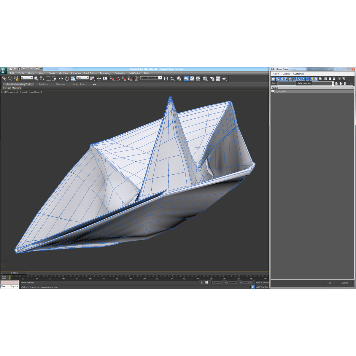
Task: Open the Reference Coordinate System View dropdown
Action: coord(82,78)
